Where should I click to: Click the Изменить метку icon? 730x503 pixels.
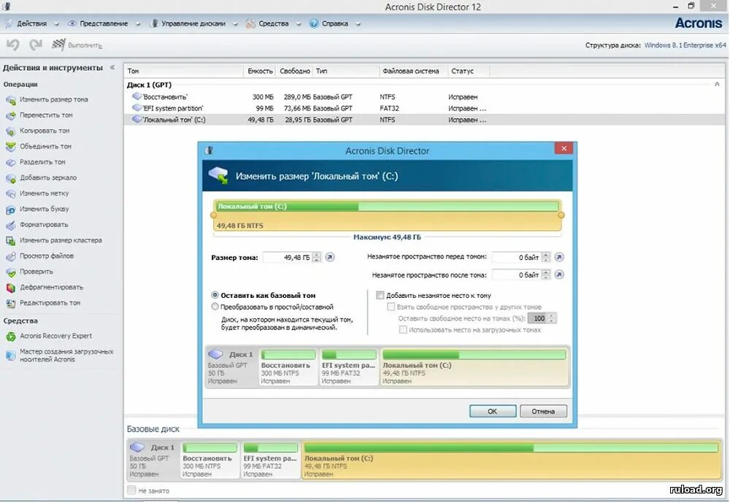11,193
